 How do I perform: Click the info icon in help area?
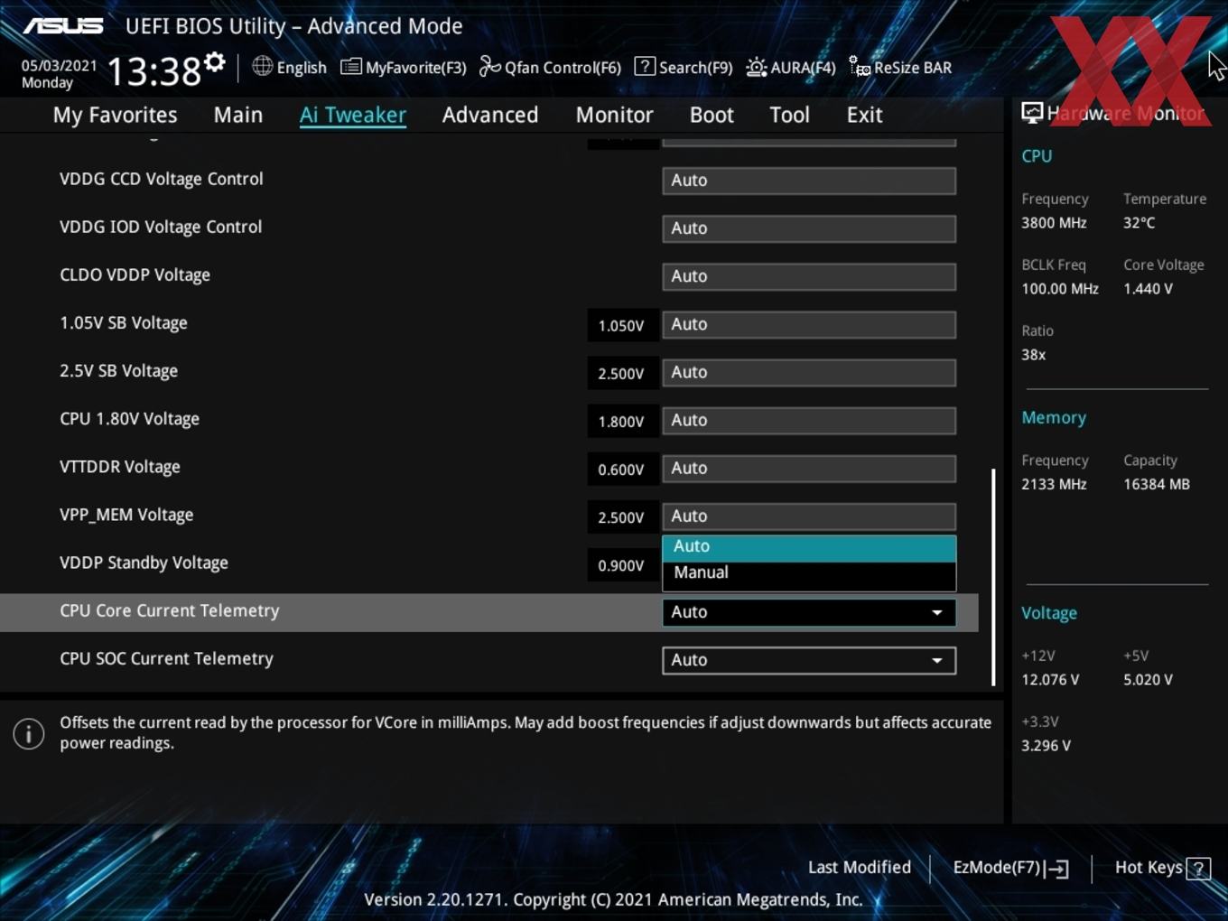pyautogui.click(x=29, y=733)
